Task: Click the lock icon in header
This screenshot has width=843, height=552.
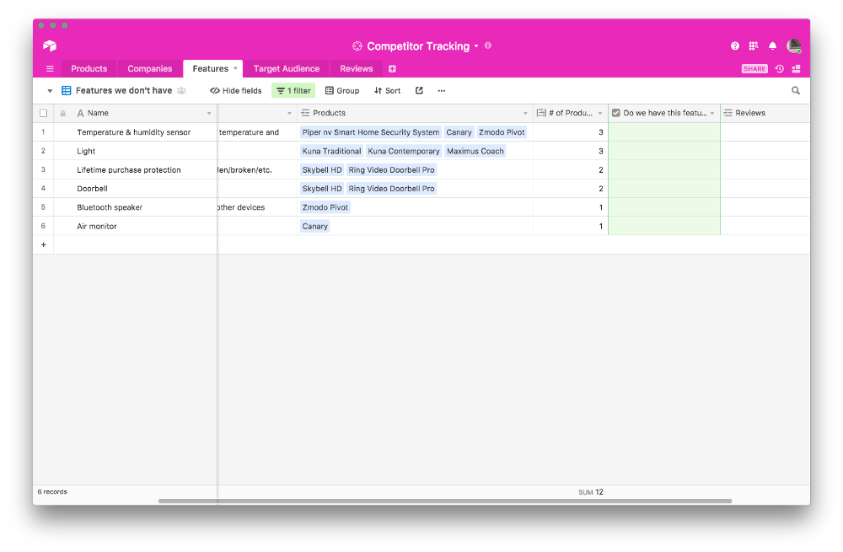Action: (x=63, y=114)
